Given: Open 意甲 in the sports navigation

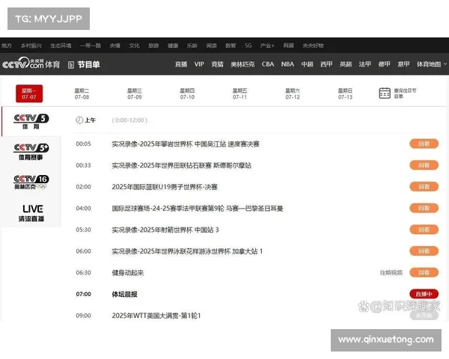Looking at the screenshot, I should (x=403, y=64).
